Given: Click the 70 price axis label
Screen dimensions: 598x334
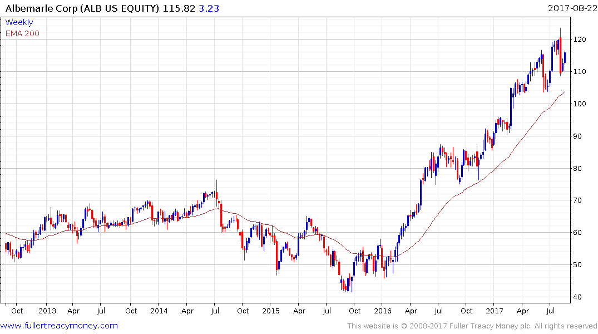Looking at the screenshot, I should click(x=577, y=200).
